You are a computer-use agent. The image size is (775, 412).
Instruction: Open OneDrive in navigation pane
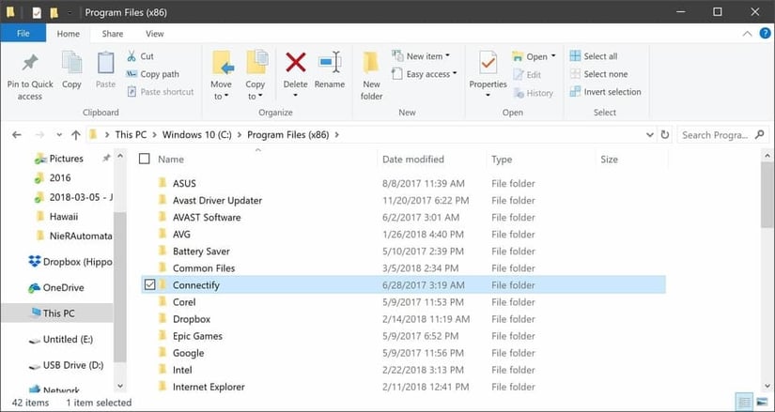click(x=55, y=287)
